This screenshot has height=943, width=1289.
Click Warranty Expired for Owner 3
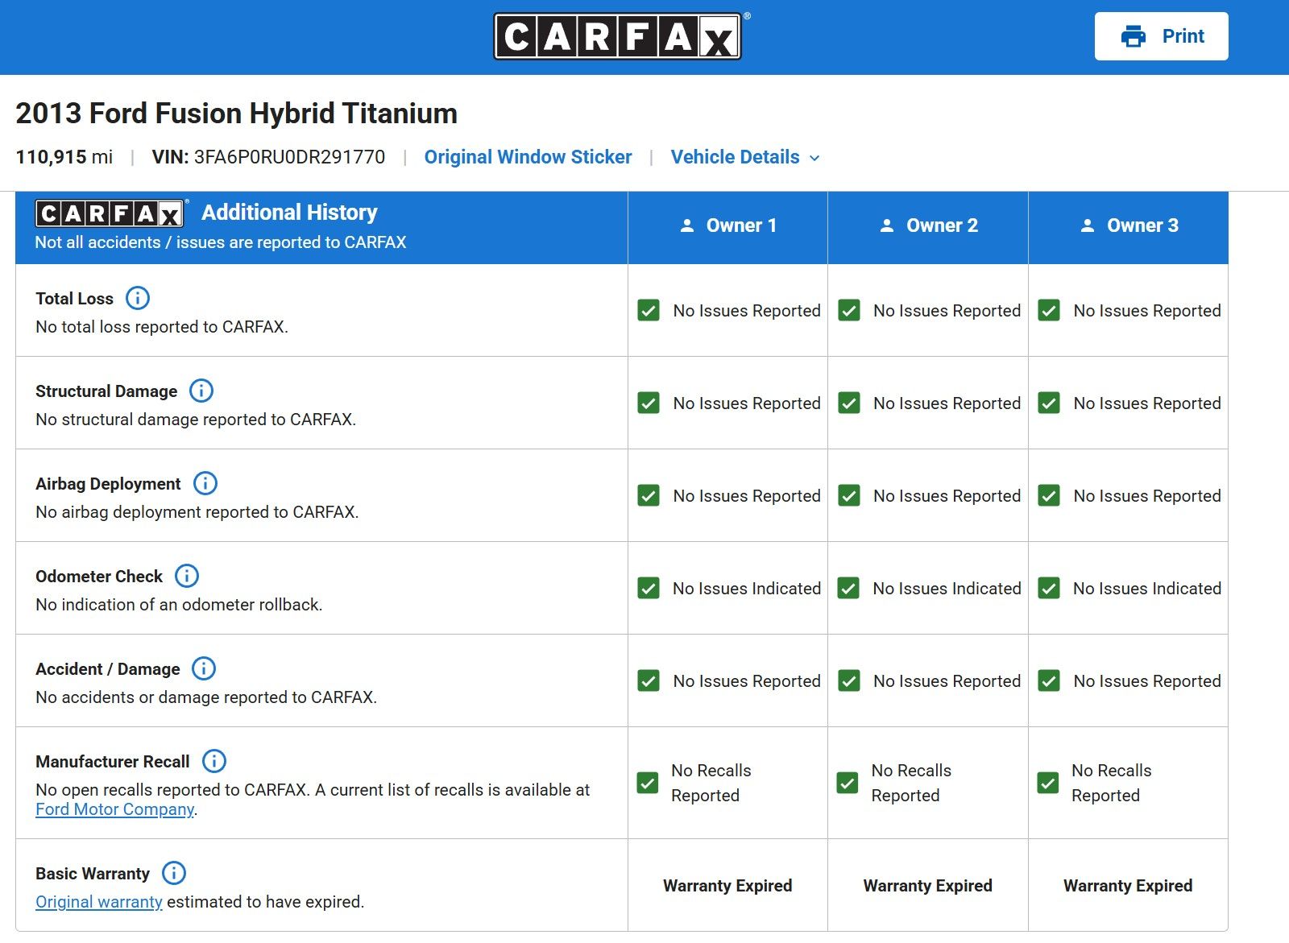tap(1128, 886)
